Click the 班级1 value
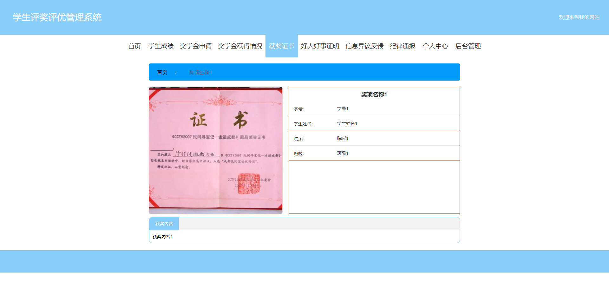This screenshot has height=289, width=609. pos(343,153)
